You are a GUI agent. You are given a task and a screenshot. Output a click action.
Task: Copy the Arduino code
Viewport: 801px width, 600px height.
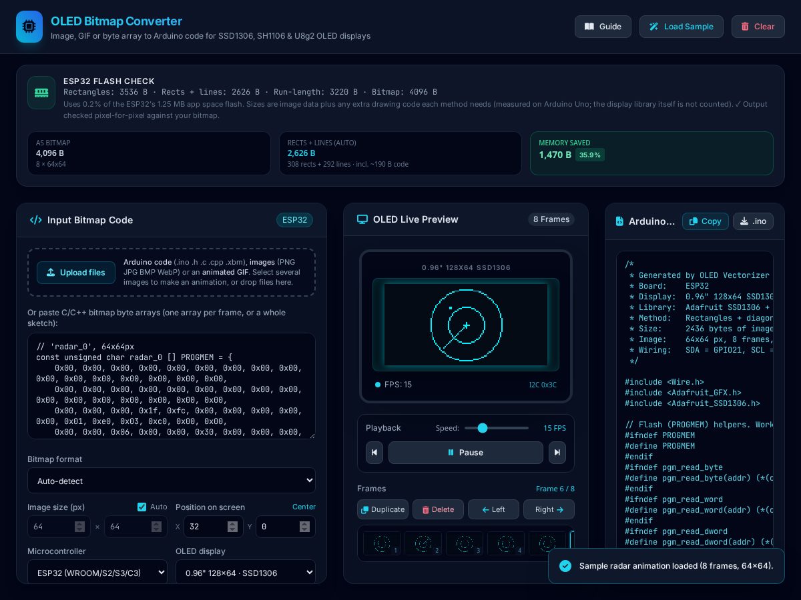click(706, 221)
